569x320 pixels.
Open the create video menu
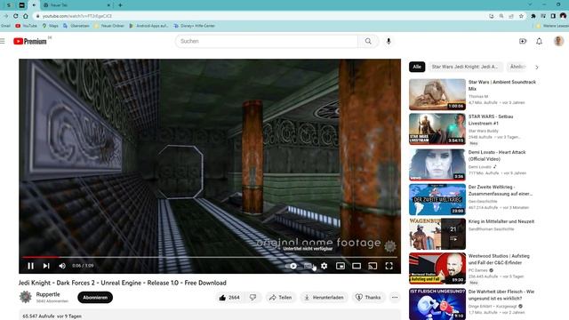523,42
